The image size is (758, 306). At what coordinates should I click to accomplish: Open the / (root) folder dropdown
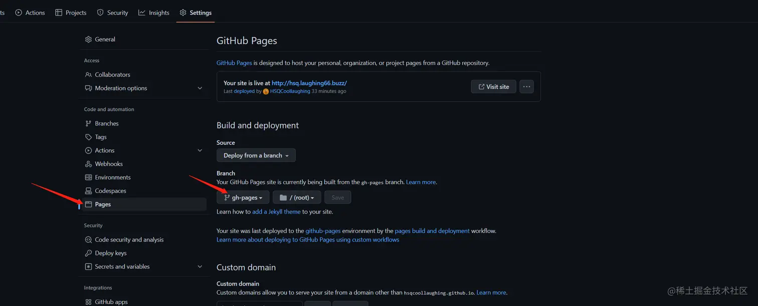click(297, 197)
